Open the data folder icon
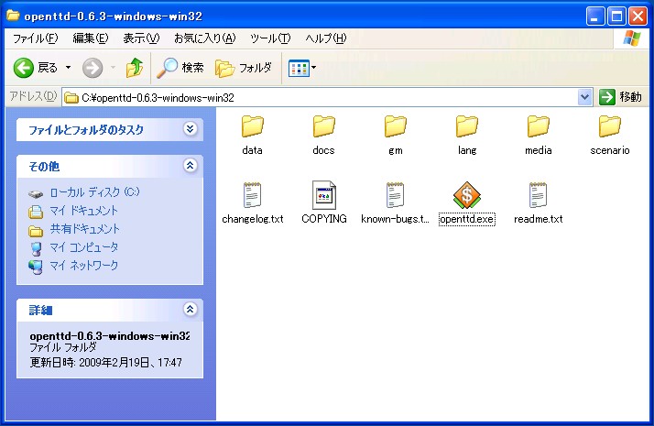654x426 pixels. click(x=252, y=126)
